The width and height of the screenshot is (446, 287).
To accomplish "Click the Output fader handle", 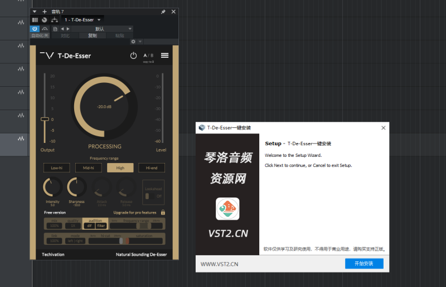I will pyautogui.click(x=45, y=119).
